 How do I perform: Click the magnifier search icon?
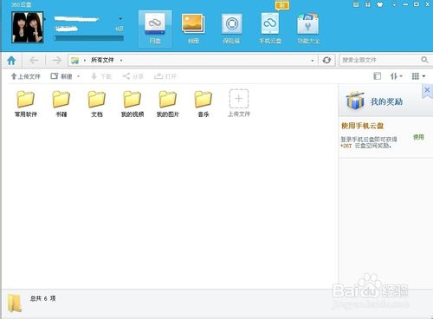click(424, 60)
